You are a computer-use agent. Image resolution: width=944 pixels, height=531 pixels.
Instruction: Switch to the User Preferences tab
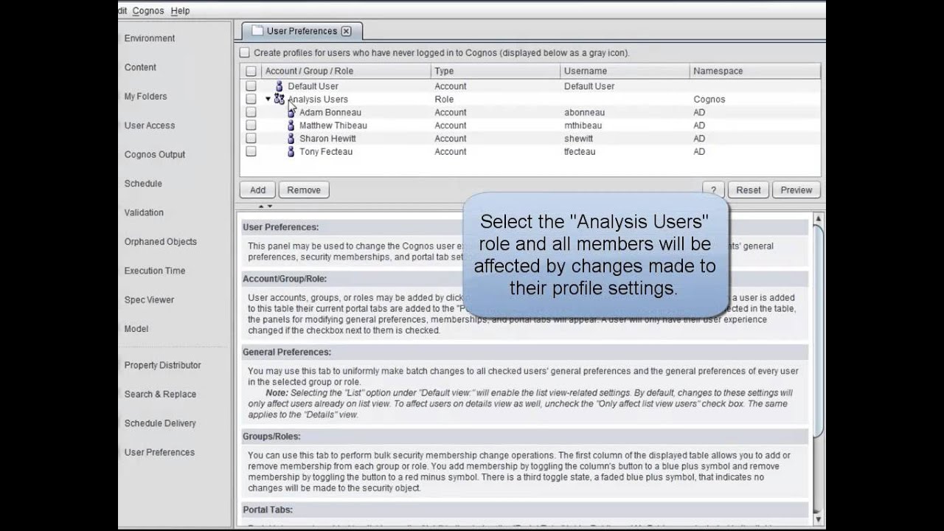pyautogui.click(x=302, y=31)
